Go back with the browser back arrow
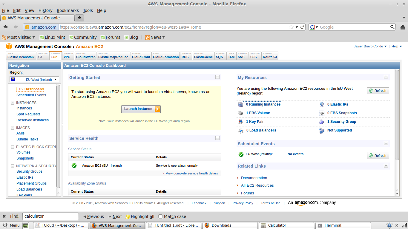Image resolution: width=408 pixels, height=229 pixels. tap(5, 27)
